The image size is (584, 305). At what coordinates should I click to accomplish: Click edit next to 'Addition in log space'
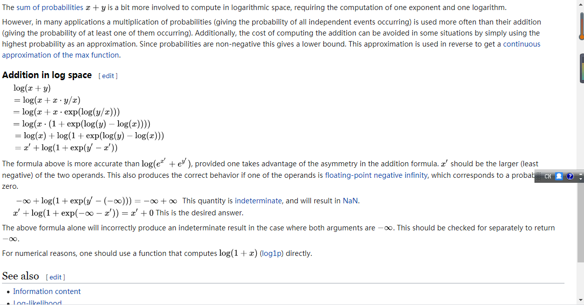click(108, 76)
